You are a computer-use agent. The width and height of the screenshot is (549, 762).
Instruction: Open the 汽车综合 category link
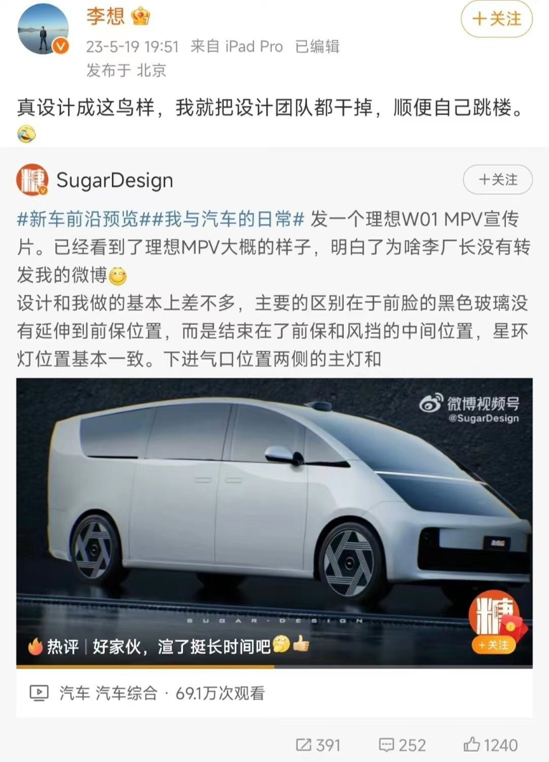click(x=126, y=693)
